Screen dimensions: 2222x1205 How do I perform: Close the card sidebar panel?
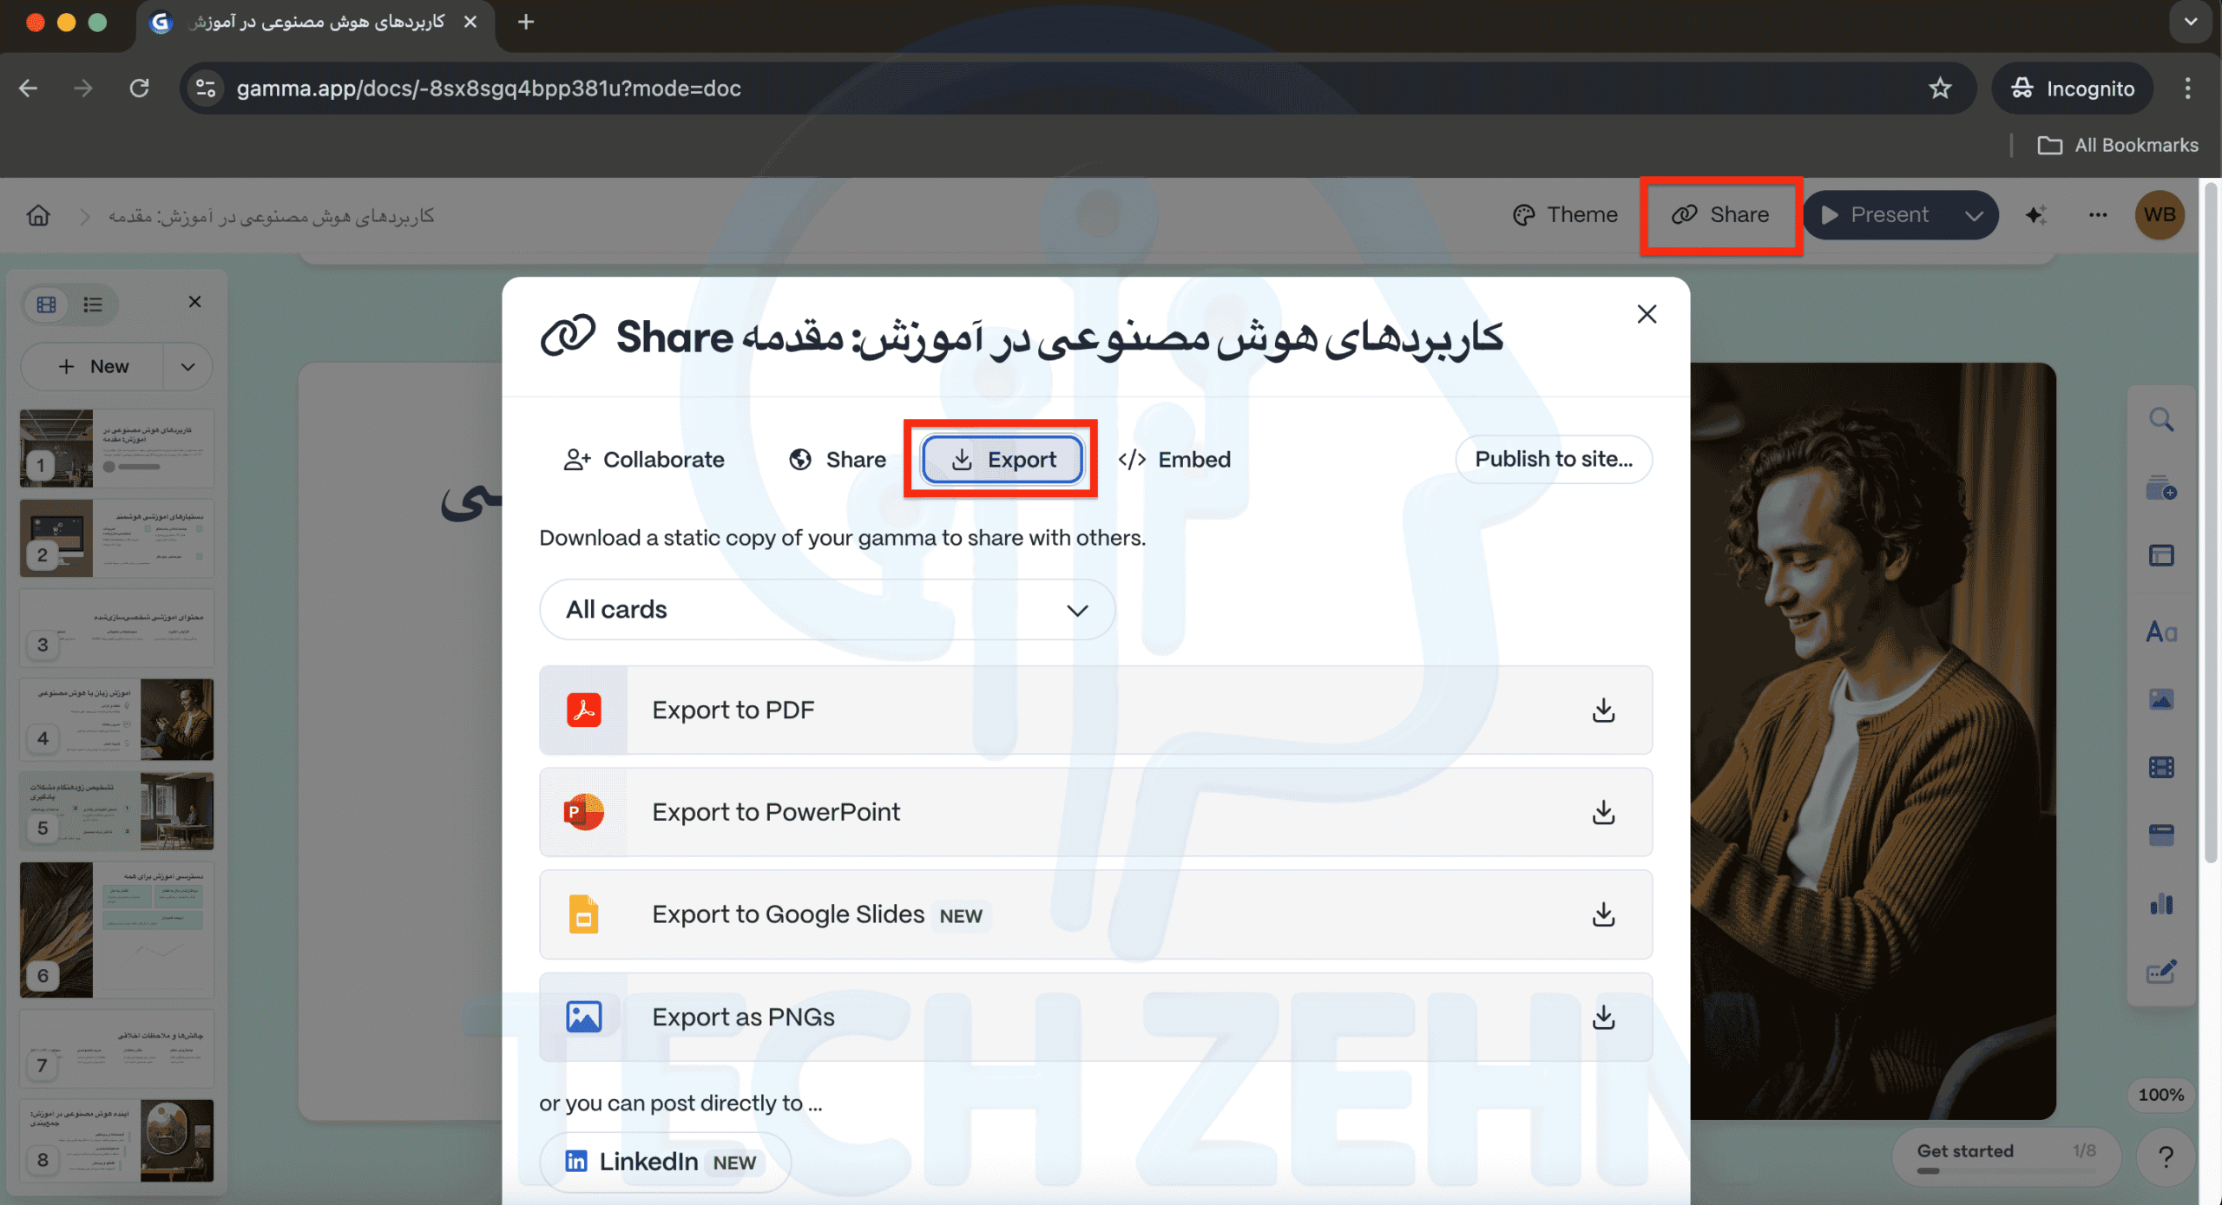pos(194,302)
